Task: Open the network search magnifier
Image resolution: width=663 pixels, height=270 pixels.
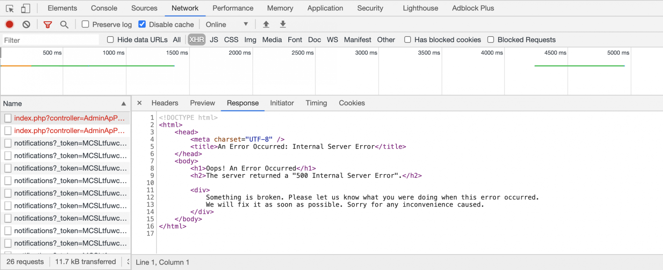Action: 64,24
